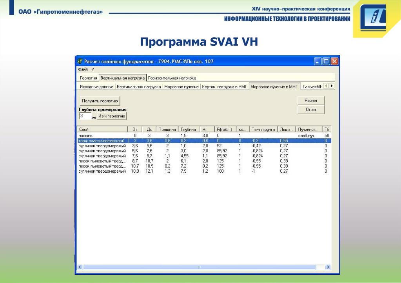Minimize the Расчет свайных фундаментов window
Image resolution: width=401 pixels, height=283 pixels.
318,61
